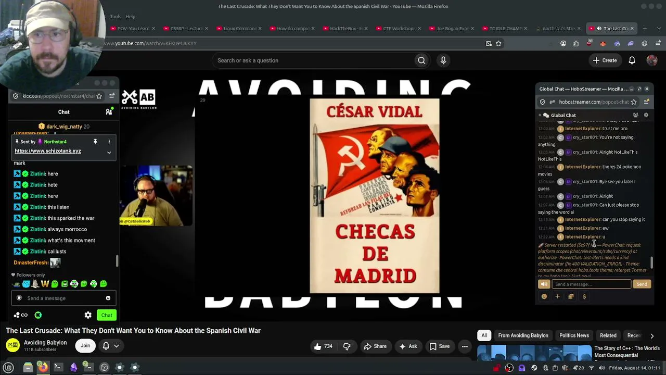Focus the YouTube search box

tap(313, 60)
